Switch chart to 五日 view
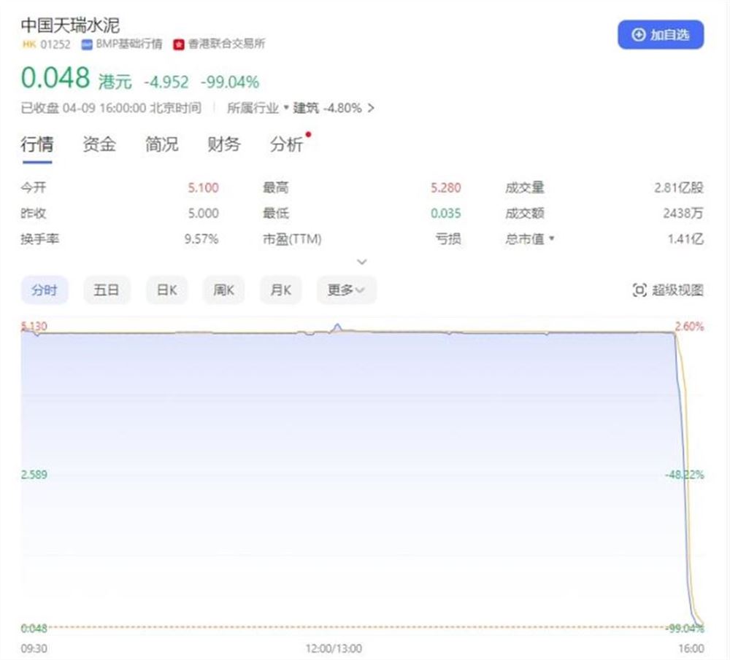The height and width of the screenshot is (660, 730). (106, 290)
